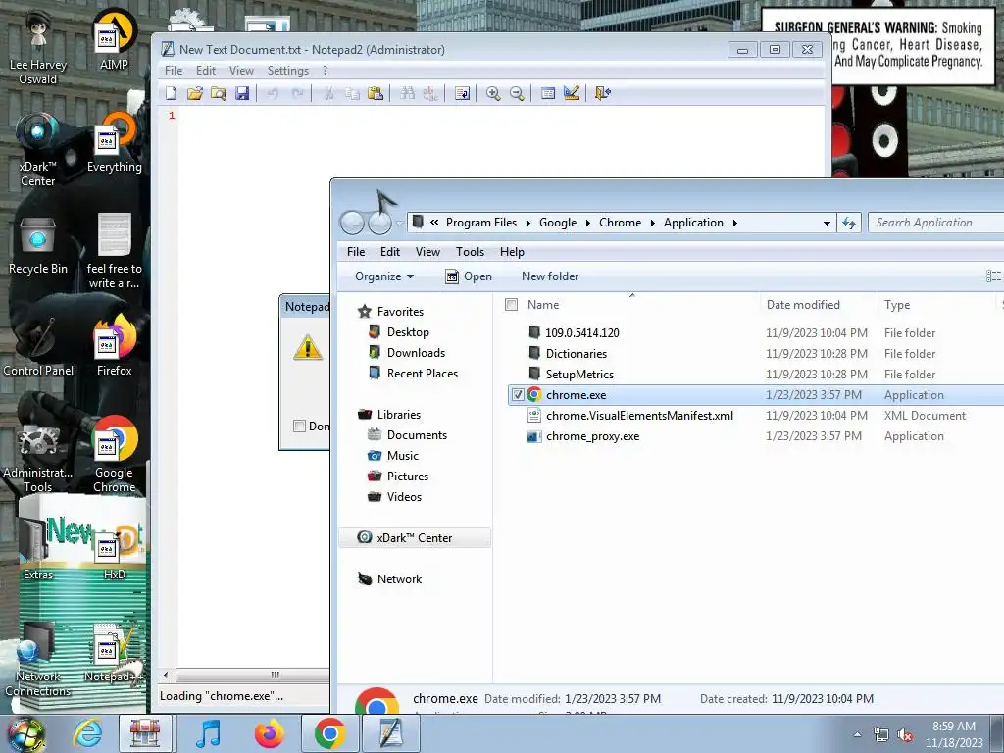
Task: Click the Explorer Back navigation button
Action: (x=352, y=223)
